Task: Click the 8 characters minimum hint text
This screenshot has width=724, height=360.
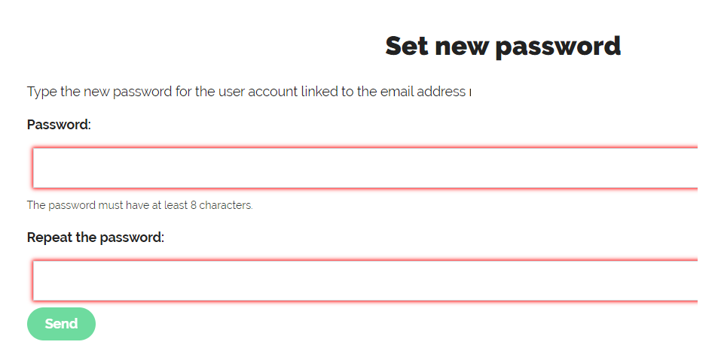Action: (139, 205)
